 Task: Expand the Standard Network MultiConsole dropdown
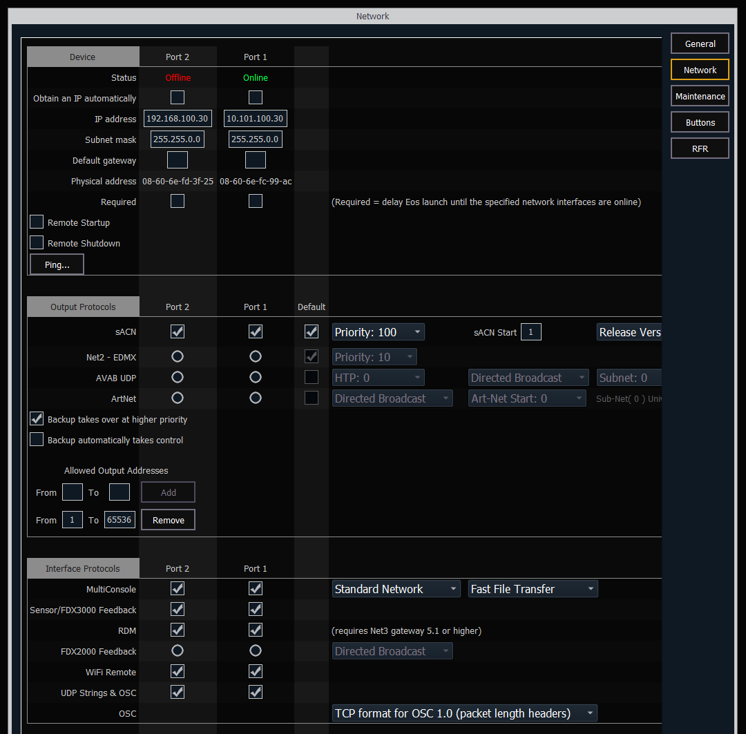[396, 588]
